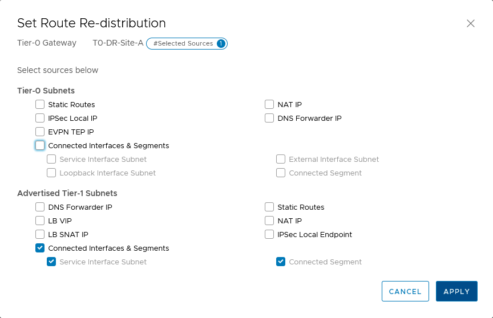
Task: Check External Interface Subnet option
Action: [281, 159]
